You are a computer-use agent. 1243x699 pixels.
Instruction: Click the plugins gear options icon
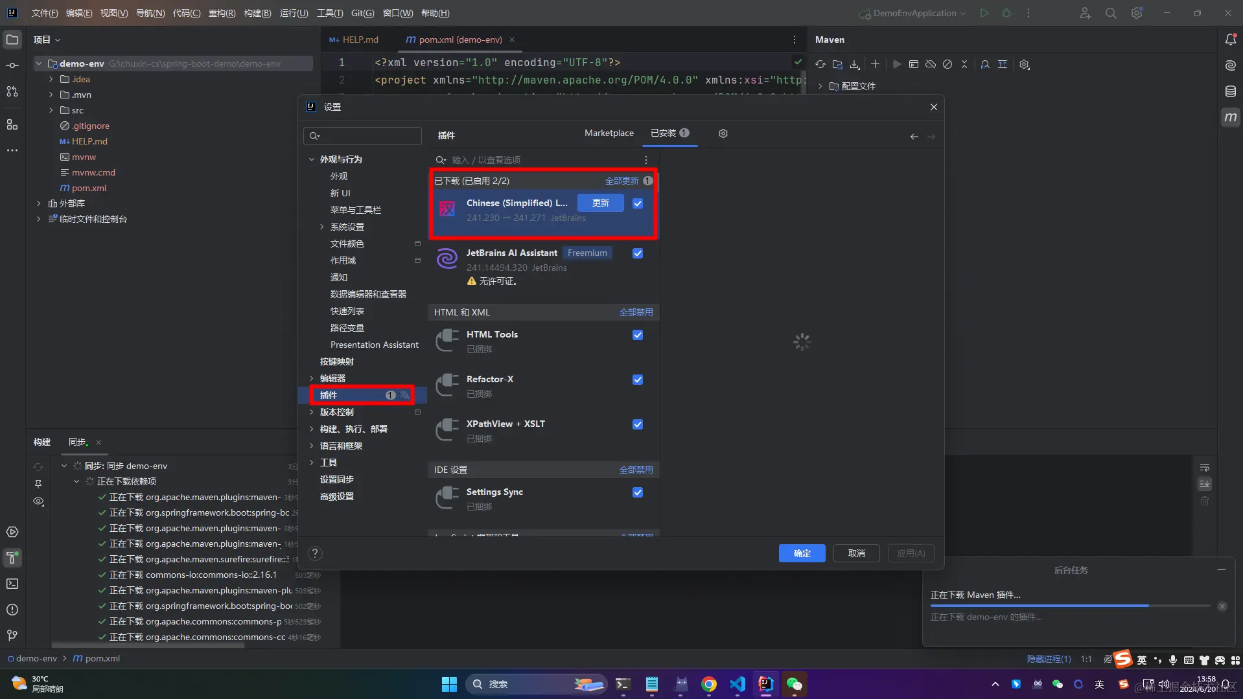pos(723,133)
